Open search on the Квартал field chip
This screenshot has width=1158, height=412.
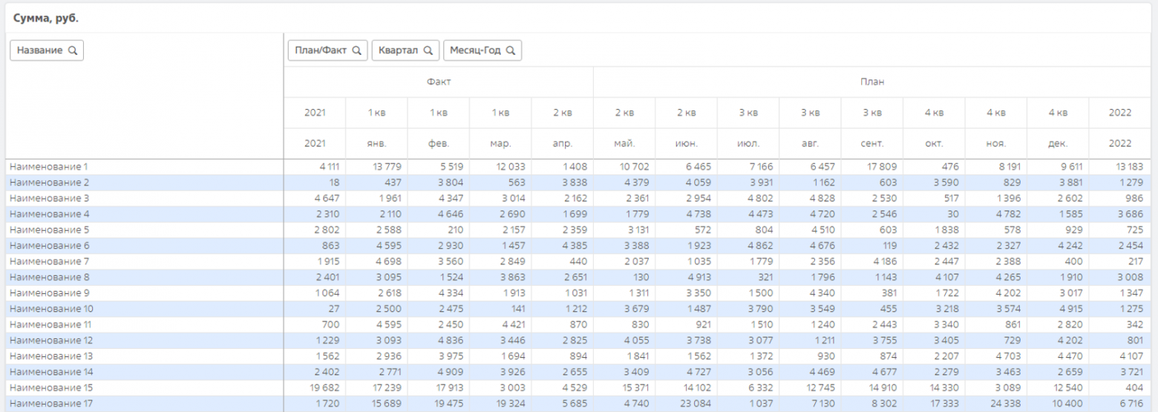tap(428, 50)
